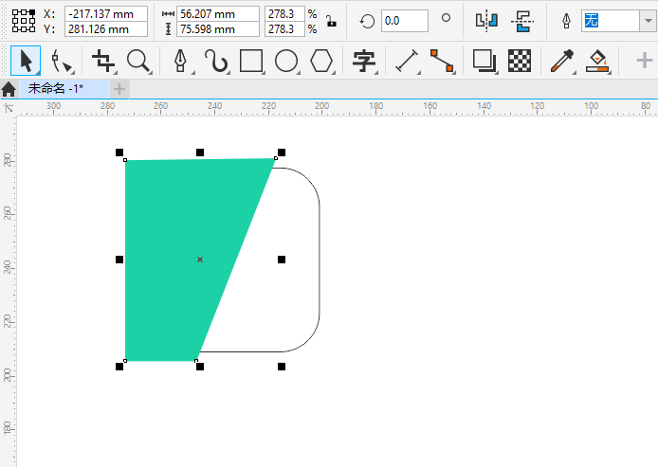Viewport: 658px width, 467px height.
Task: Toggle mirror horizontally button
Action: [486, 21]
